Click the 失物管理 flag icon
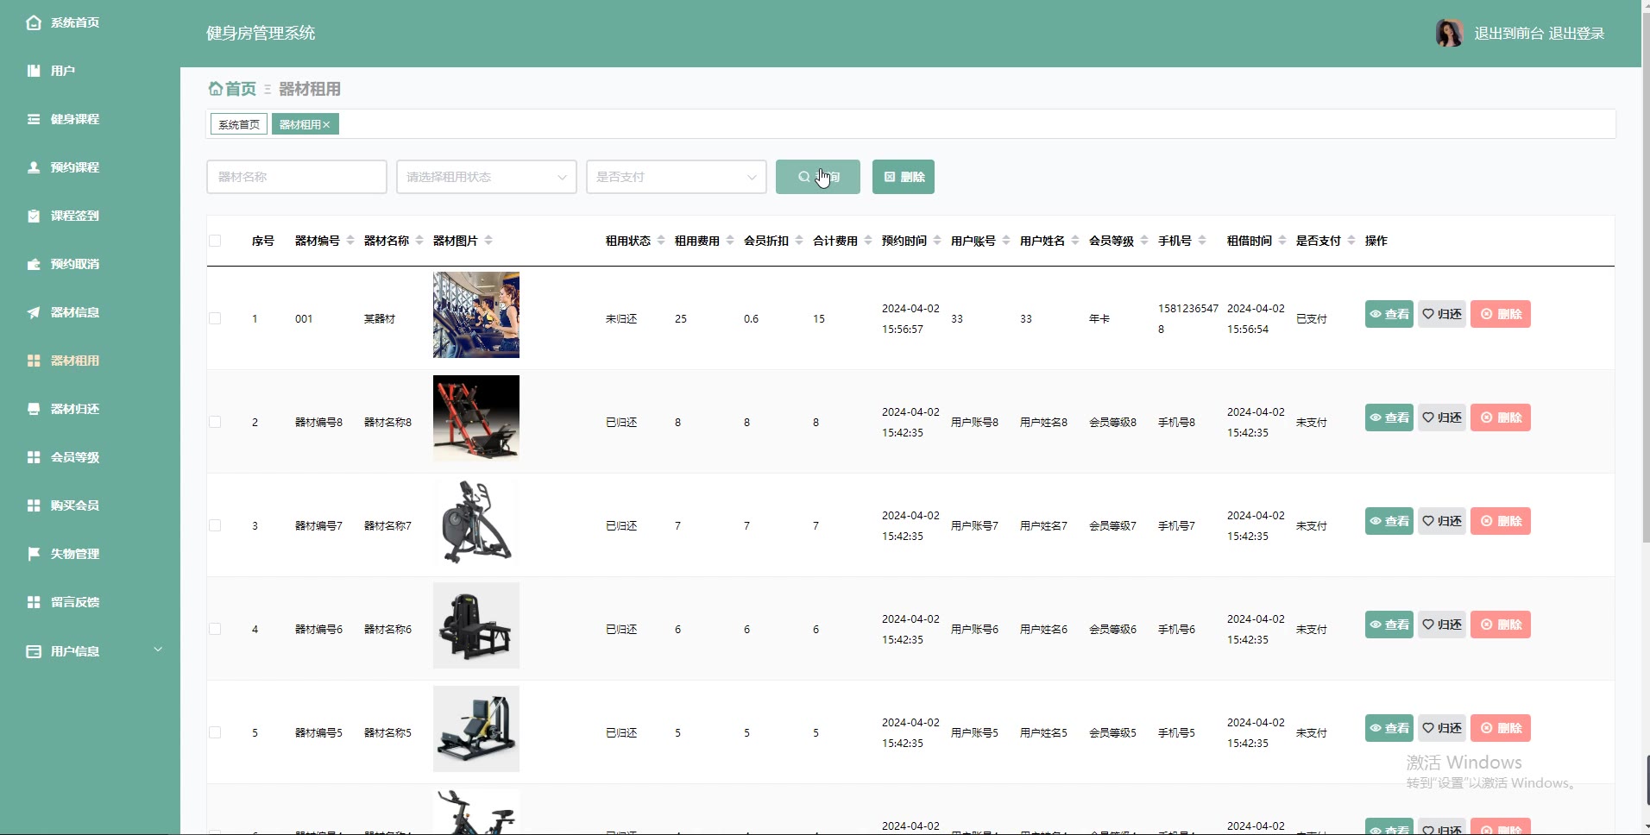 pyautogui.click(x=34, y=554)
